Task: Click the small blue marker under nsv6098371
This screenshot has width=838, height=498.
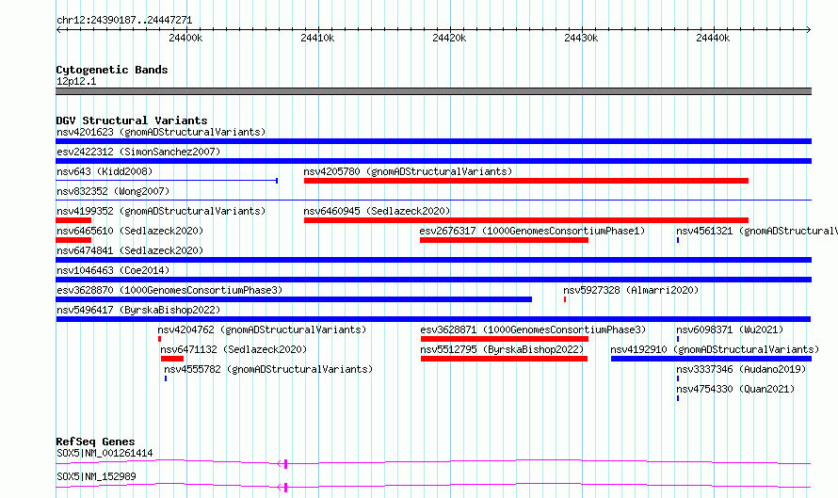Action: click(x=678, y=339)
